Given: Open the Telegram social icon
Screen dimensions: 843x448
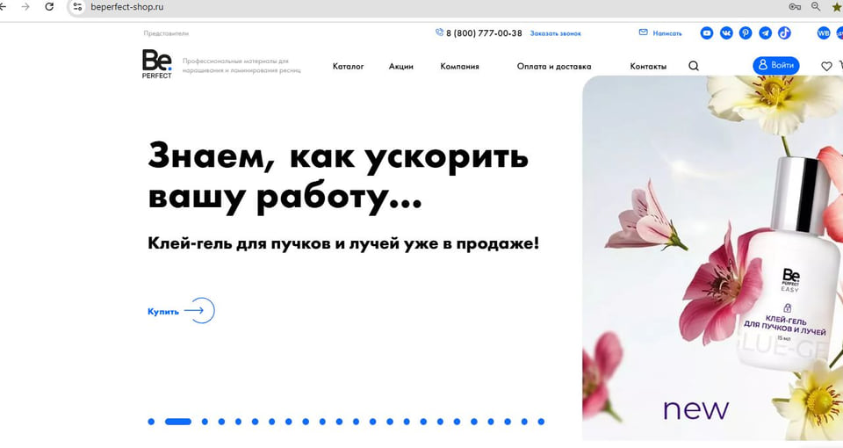Looking at the screenshot, I should click(765, 33).
